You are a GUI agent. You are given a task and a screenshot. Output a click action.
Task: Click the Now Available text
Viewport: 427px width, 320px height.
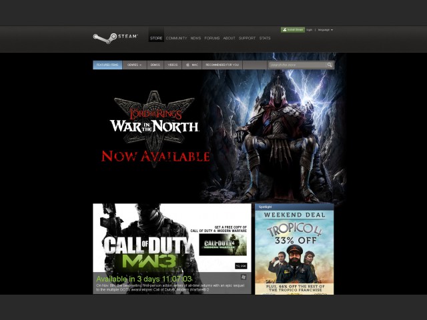[155, 156]
